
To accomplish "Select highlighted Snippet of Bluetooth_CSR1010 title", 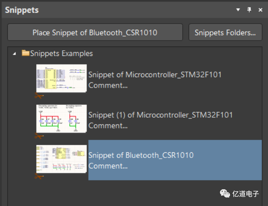I will 141,155.
